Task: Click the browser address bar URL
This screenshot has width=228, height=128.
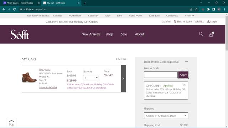Action: [35, 9]
